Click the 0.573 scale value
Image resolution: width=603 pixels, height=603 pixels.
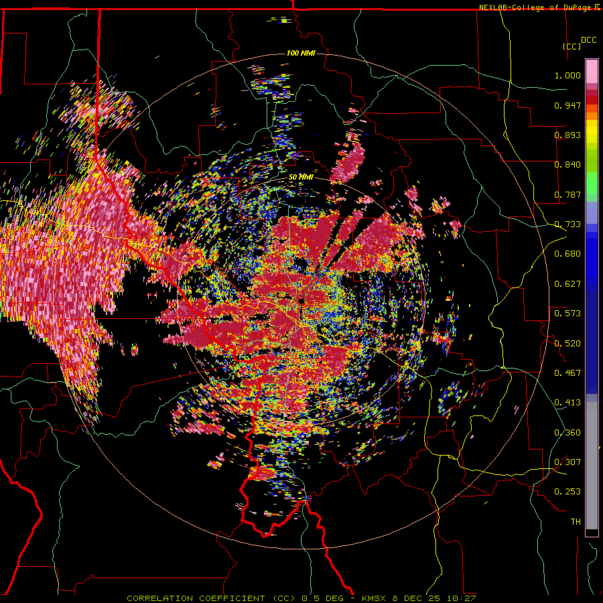(567, 314)
